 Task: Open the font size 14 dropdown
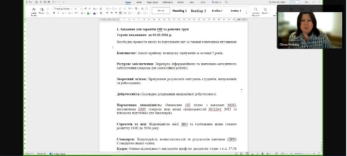coord(81,9)
